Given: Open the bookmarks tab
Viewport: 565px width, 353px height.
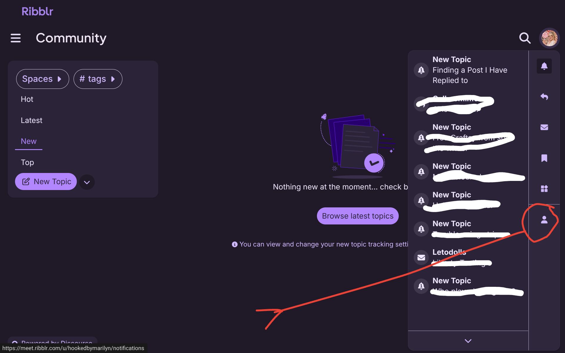Looking at the screenshot, I should coord(544,158).
